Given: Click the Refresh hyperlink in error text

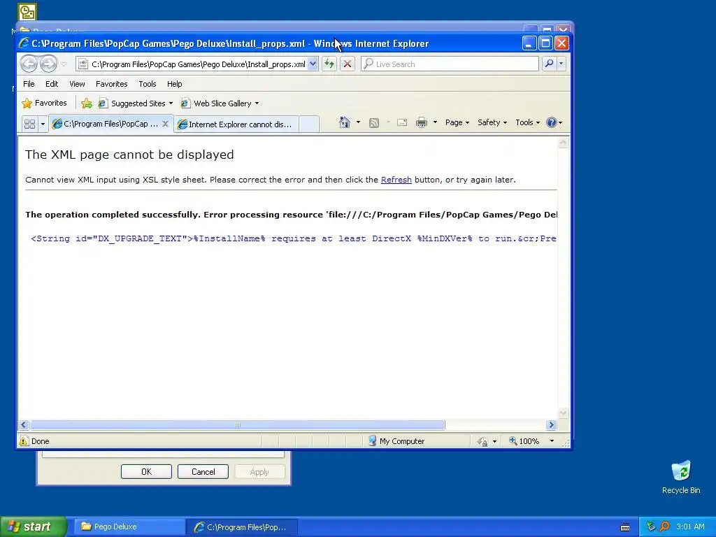Looking at the screenshot, I should click(x=396, y=180).
